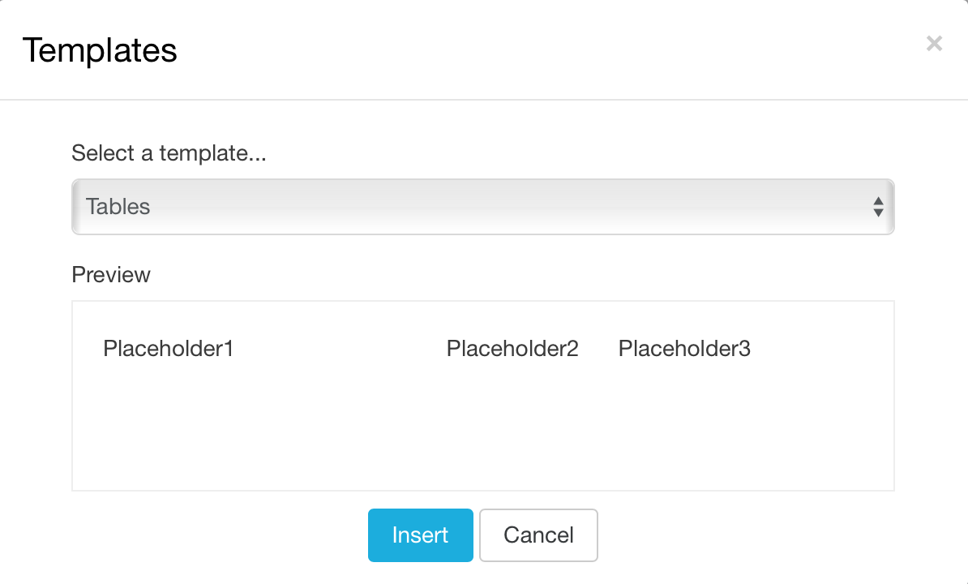Click the first row of the table preview
The width and height of the screenshot is (968, 584).
click(482, 349)
